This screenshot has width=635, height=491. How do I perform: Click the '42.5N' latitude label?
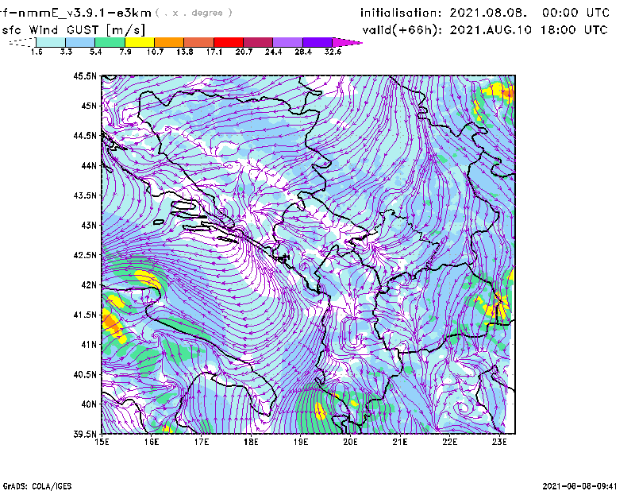[x=85, y=255]
